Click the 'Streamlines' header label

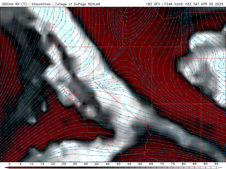click(41, 4)
